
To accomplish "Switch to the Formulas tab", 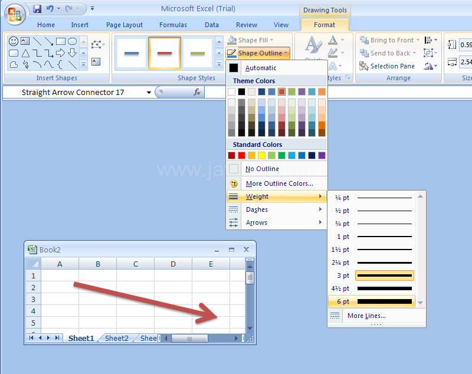I will (173, 25).
